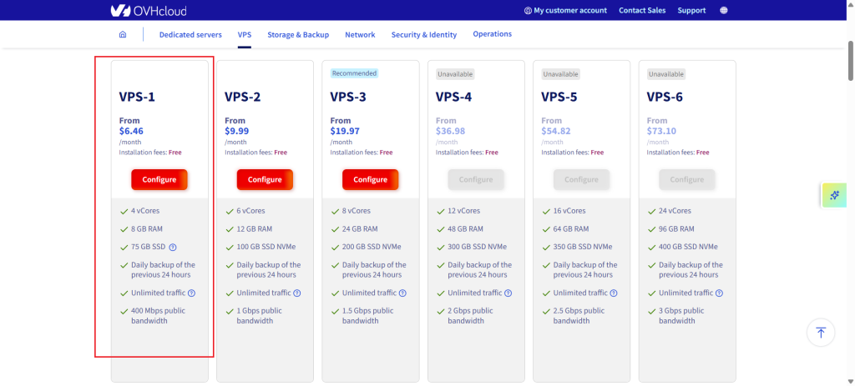Open Storage & Backup menu
Viewport: 855px width, 386px height.
[x=298, y=34]
